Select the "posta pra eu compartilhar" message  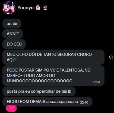(39, 91)
